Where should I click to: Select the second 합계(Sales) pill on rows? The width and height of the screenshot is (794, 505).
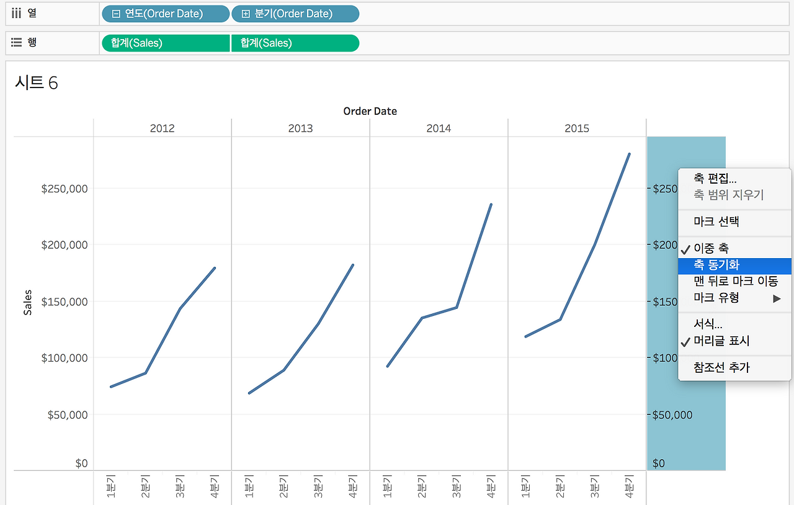(x=295, y=43)
